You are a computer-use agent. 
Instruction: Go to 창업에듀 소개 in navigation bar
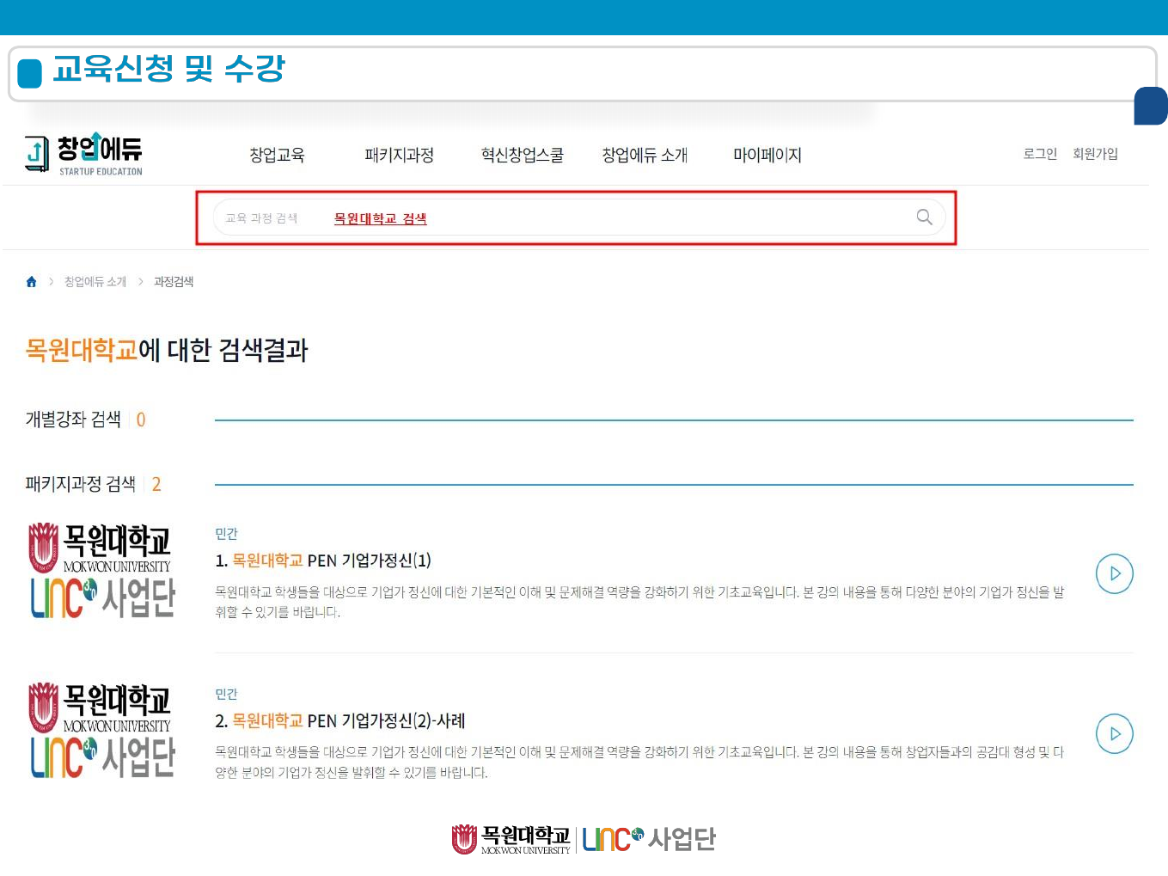point(645,156)
